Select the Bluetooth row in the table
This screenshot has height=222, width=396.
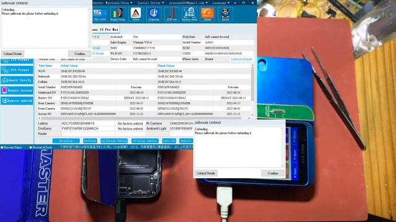pos(144,76)
